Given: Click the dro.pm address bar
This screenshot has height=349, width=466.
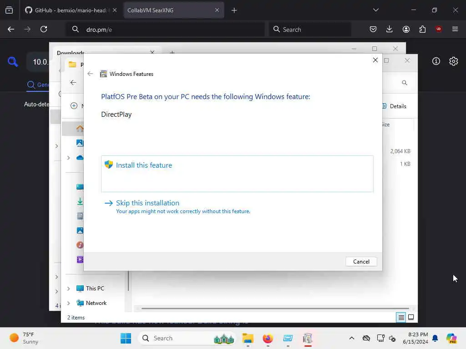Looking at the screenshot, I should click(165, 30).
